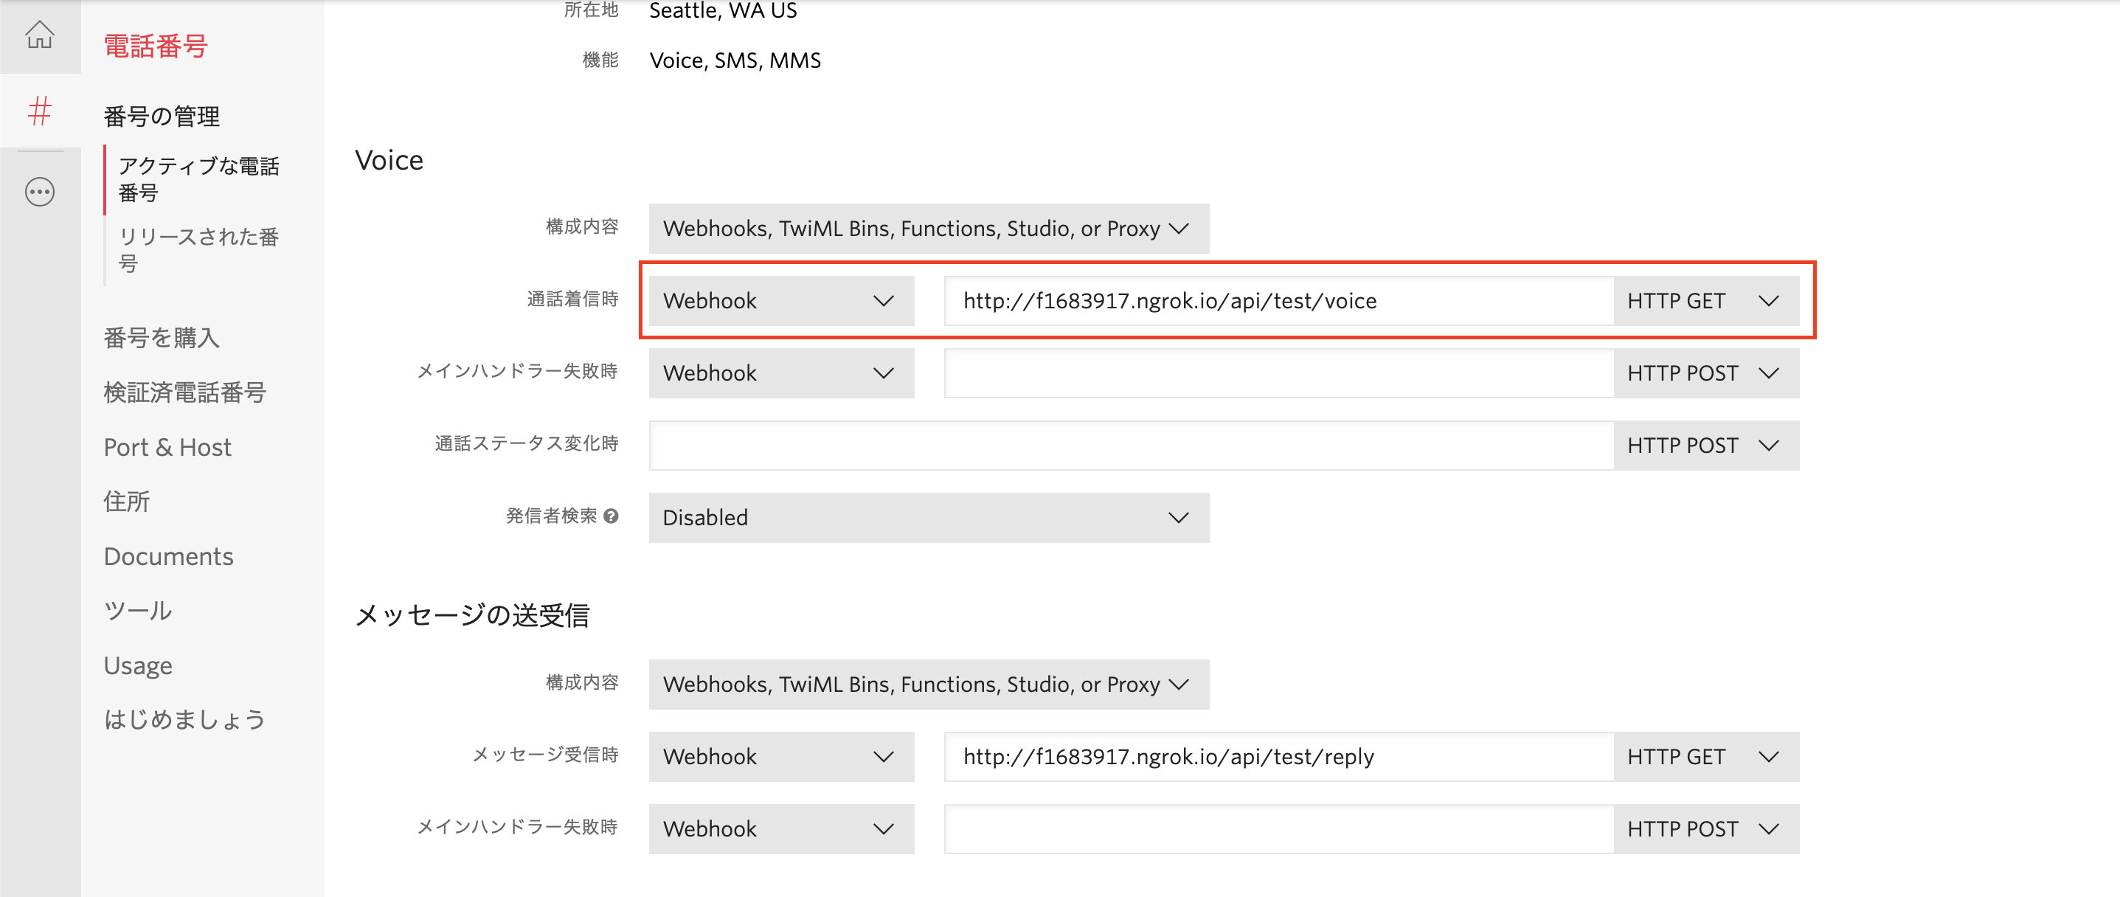The image size is (2120, 897).
Task: Open the 通話着信時 Webhook type dropdown
Action: [x=781, y=301]
